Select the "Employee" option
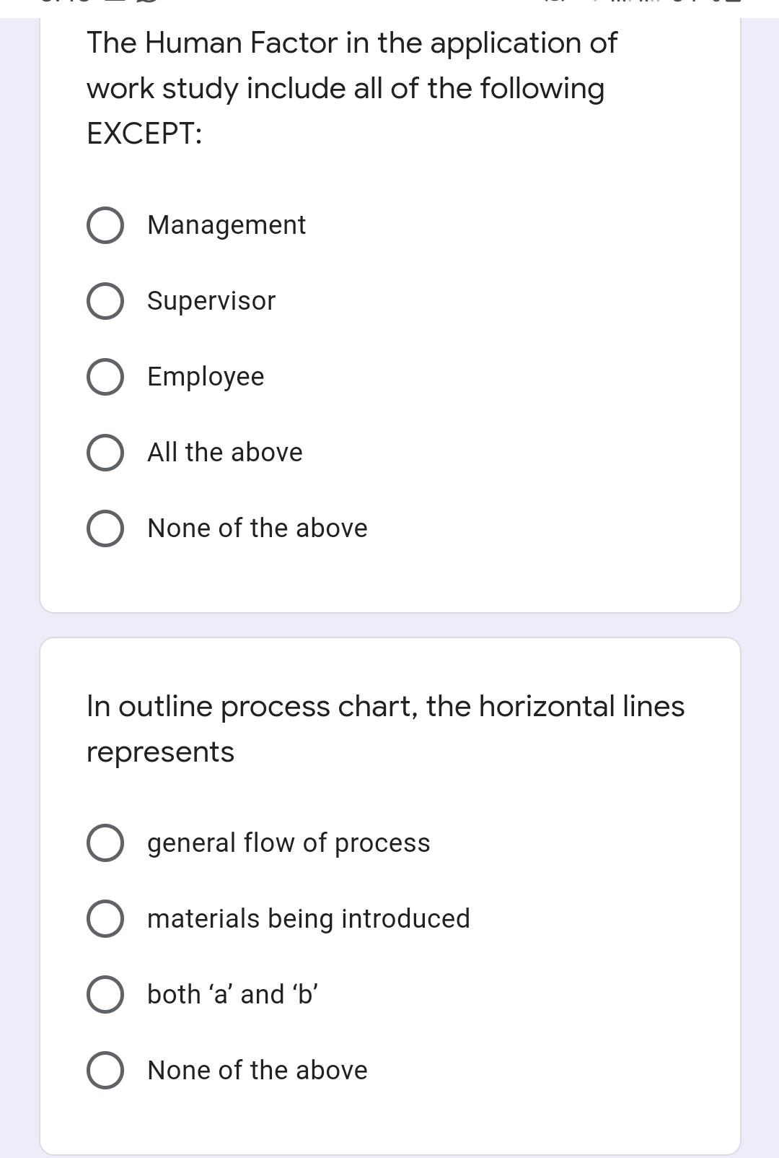779x1158 pixels. (105, 376)
